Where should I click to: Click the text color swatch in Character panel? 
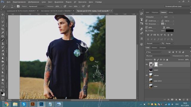(x=170, y=31)
